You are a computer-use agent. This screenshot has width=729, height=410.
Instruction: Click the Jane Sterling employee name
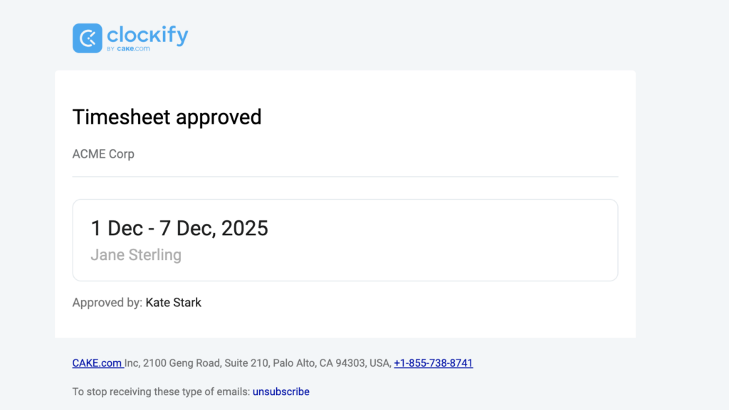(x=136, y=254)
